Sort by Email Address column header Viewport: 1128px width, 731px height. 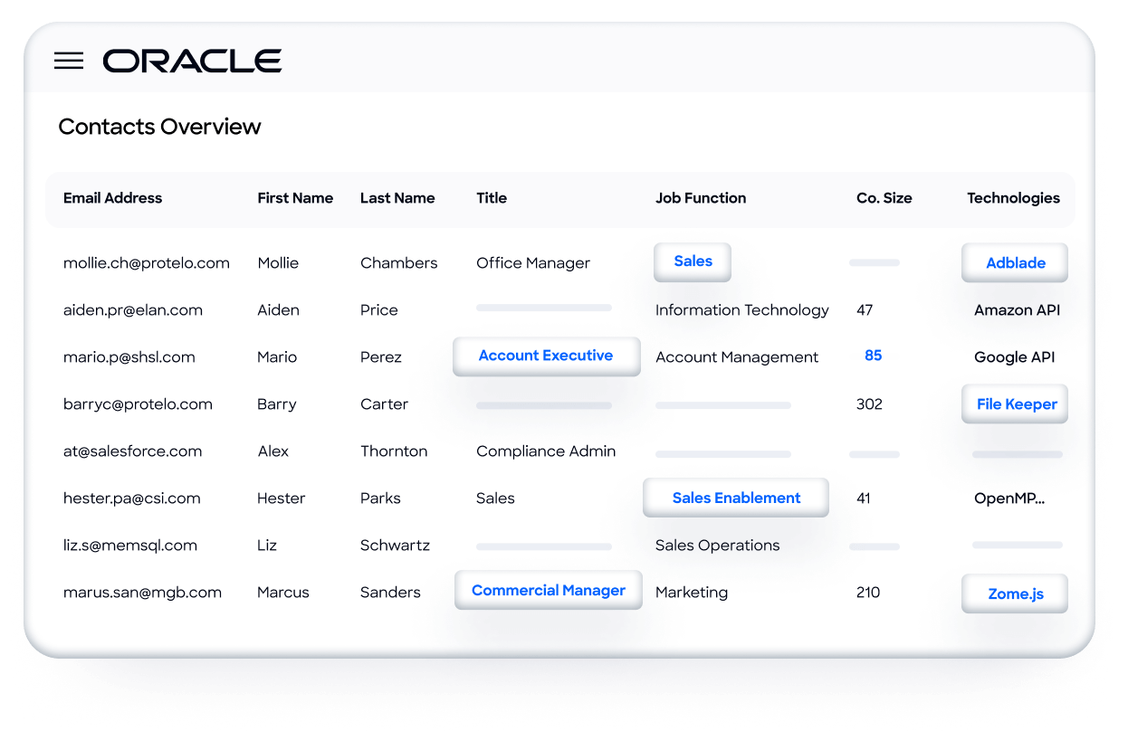[112, 198]
